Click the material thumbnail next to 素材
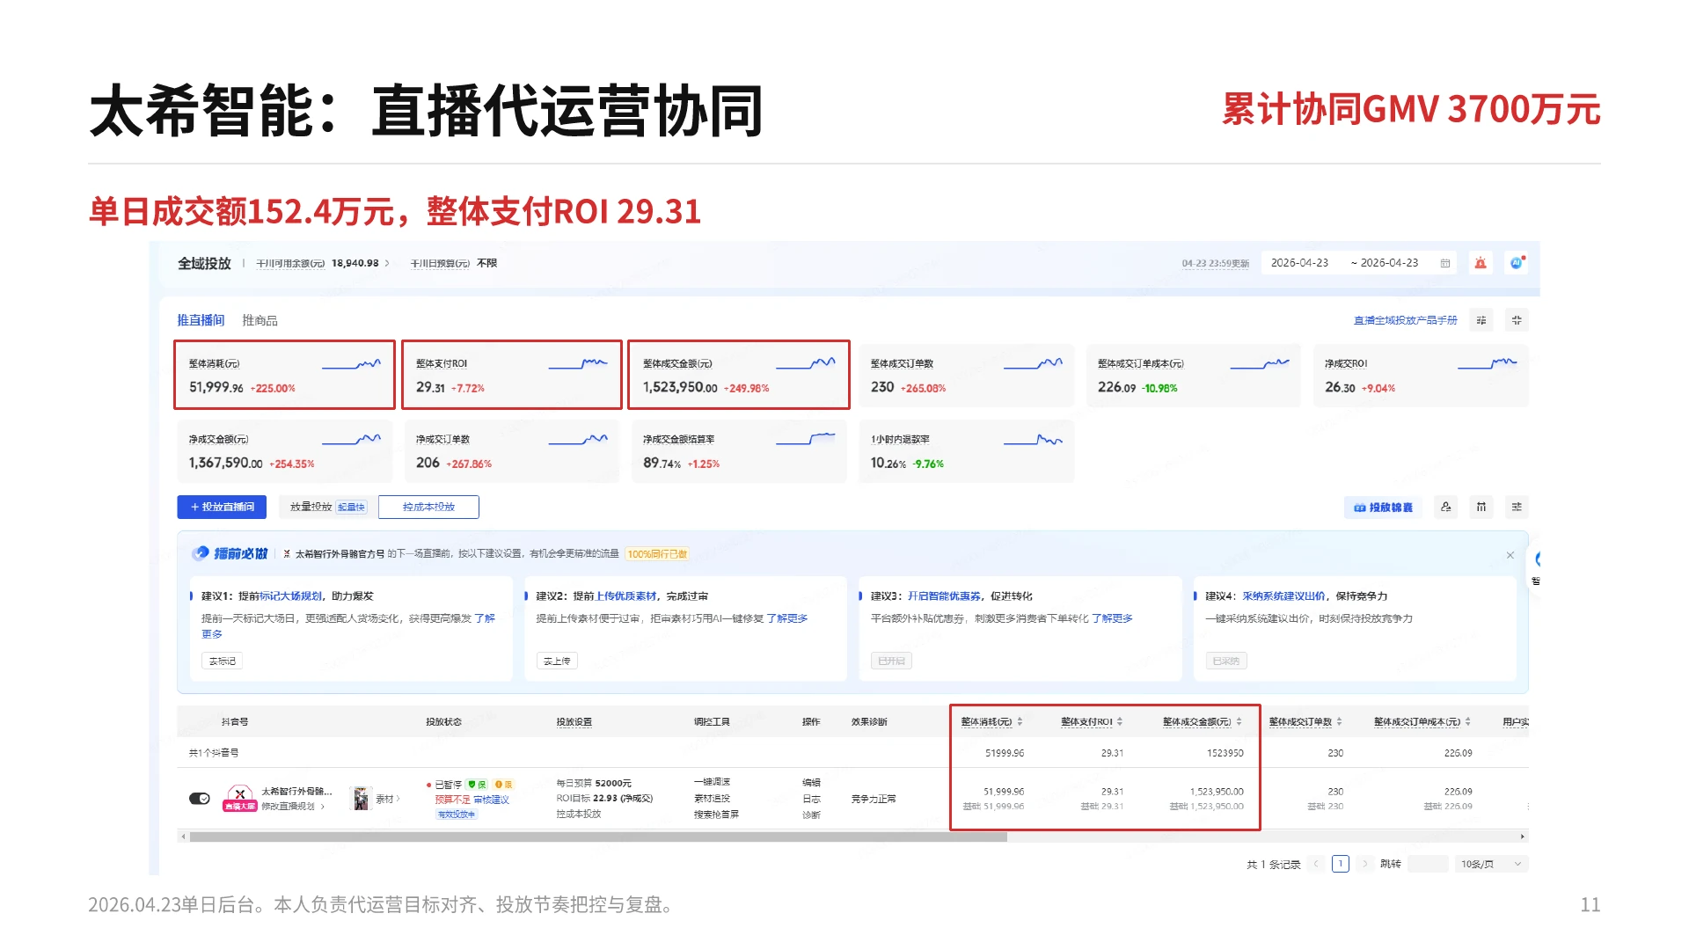 tap(361, 798)
